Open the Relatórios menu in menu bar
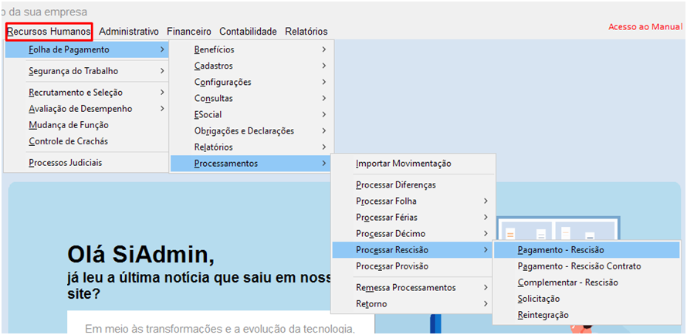The image size is (687, 335). [306, 32]
